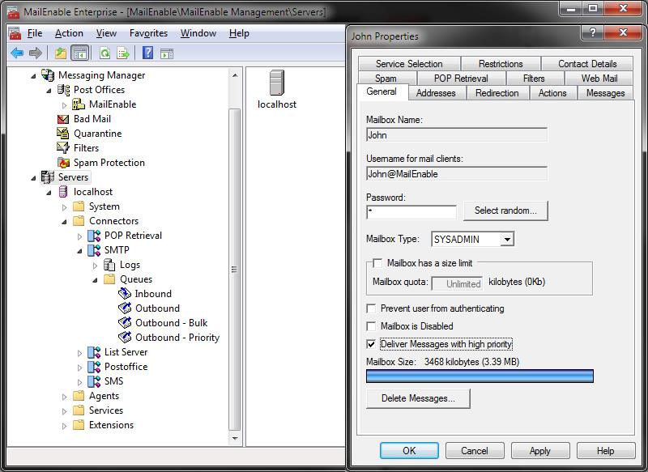Click the Delete Messages button
This screenshot has width=648, height=472.
(x=417, y=398)
